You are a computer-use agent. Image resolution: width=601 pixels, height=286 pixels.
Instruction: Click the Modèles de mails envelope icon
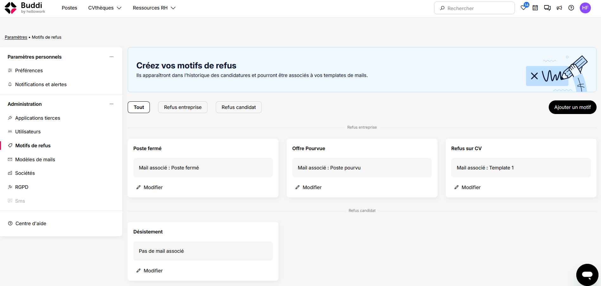tap(10, 159)
